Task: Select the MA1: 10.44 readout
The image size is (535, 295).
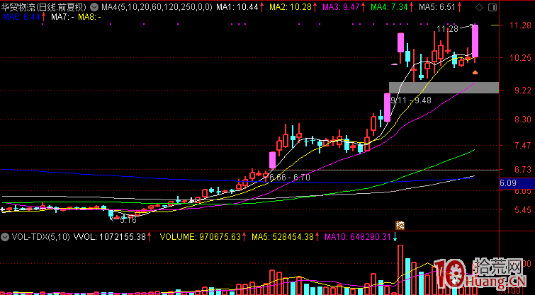Action: pyautogui.click(x=237, y=7)
